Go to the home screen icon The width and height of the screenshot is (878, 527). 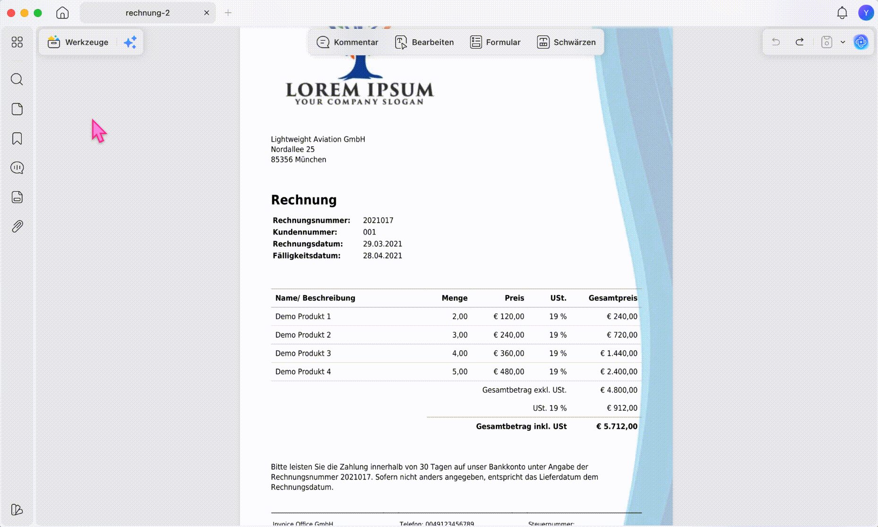62,13
